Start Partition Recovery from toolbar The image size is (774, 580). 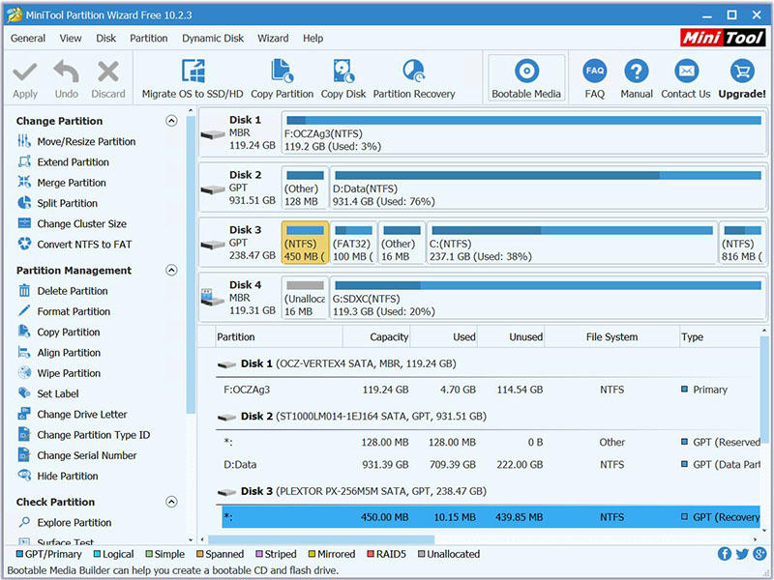pos(413,72)
